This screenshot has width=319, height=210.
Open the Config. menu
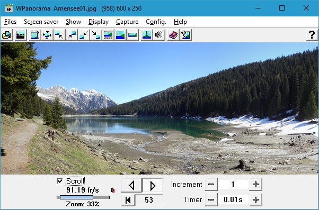(x=156, y=22)
